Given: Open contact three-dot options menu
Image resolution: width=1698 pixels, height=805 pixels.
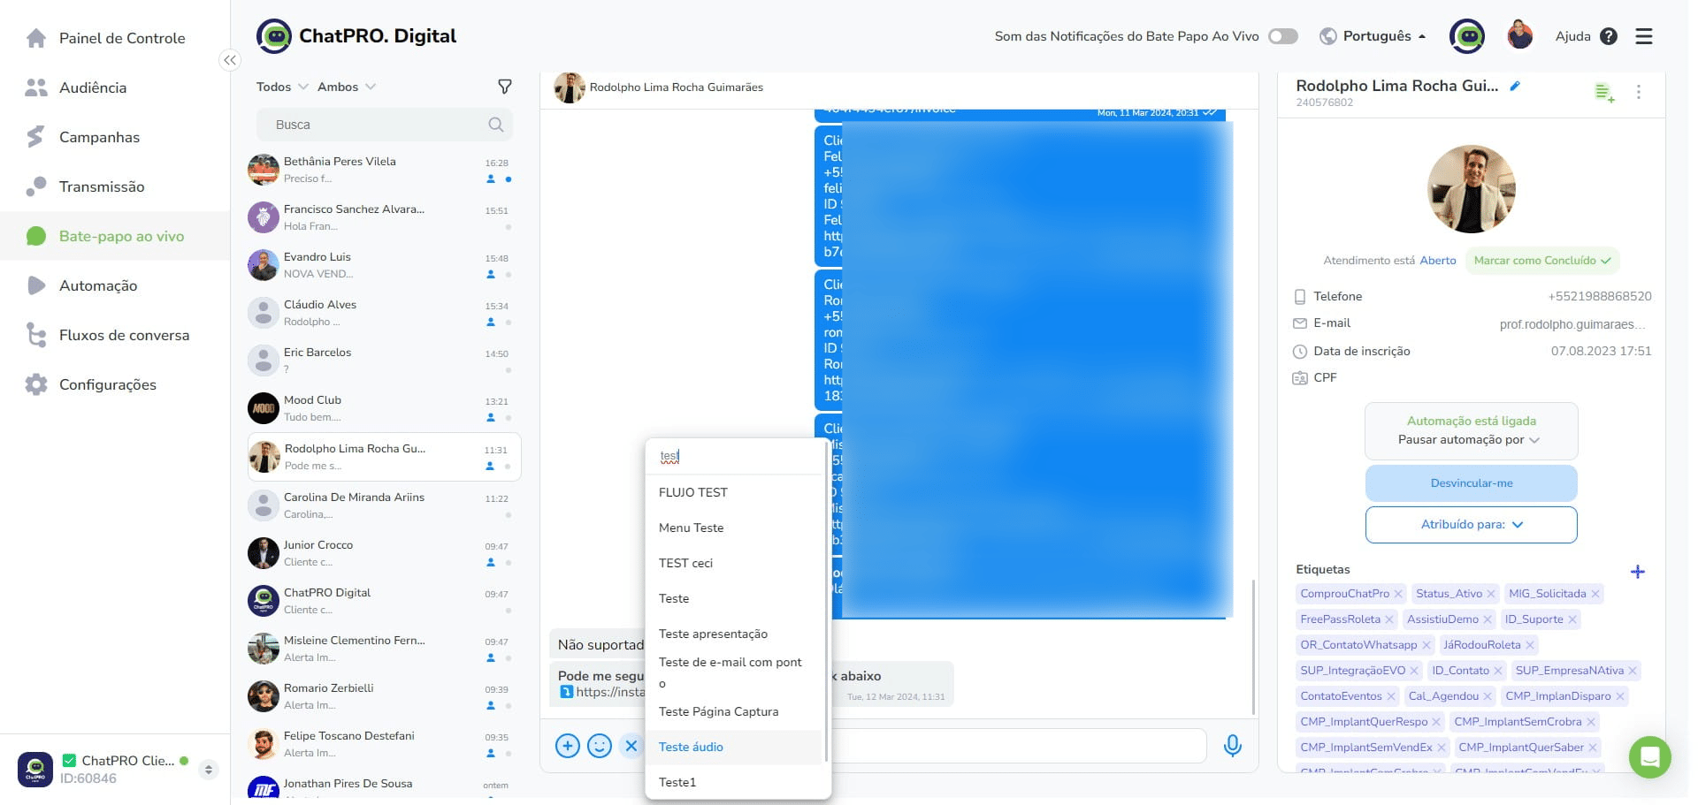Looking at the screenshot, I should pos(1639,92).
